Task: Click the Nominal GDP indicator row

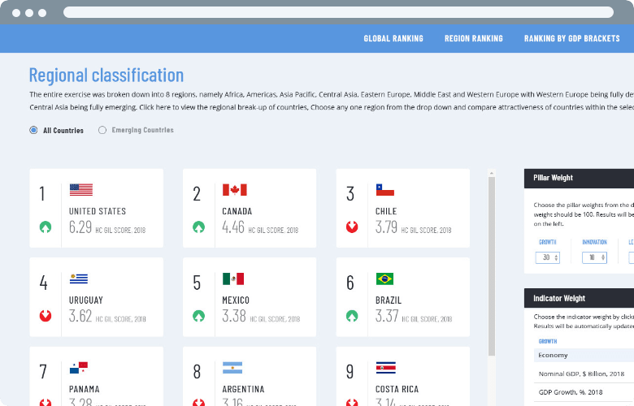Action: click(584, 374)
